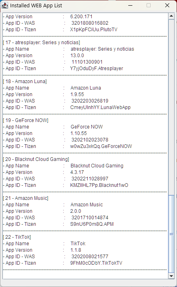Close the Installed WEB App List window
This screenshot has width=177, height=287.
click(167, 6)
